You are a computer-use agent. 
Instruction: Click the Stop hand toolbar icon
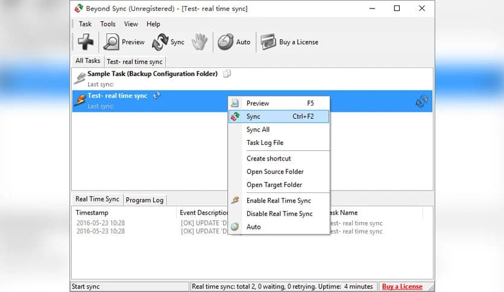coord(200,42)
